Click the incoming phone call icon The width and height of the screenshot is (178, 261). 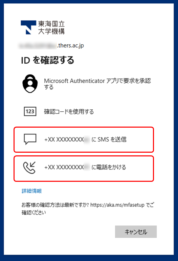(x=29, y=168)
